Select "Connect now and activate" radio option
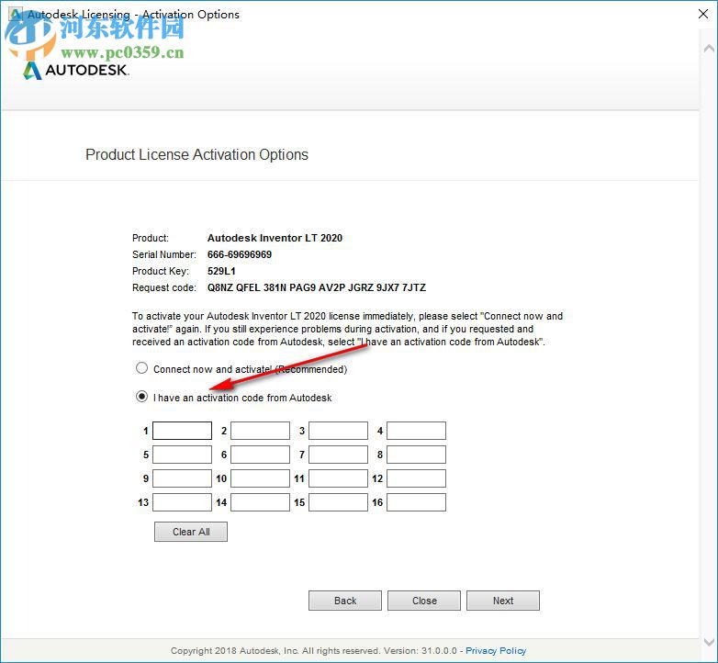The width and height of the screenshot is (718, 663). click(142, 368)
